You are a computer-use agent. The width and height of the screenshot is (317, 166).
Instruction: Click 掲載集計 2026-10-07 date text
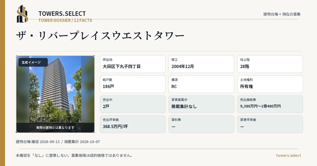click(x=82, y=142)
